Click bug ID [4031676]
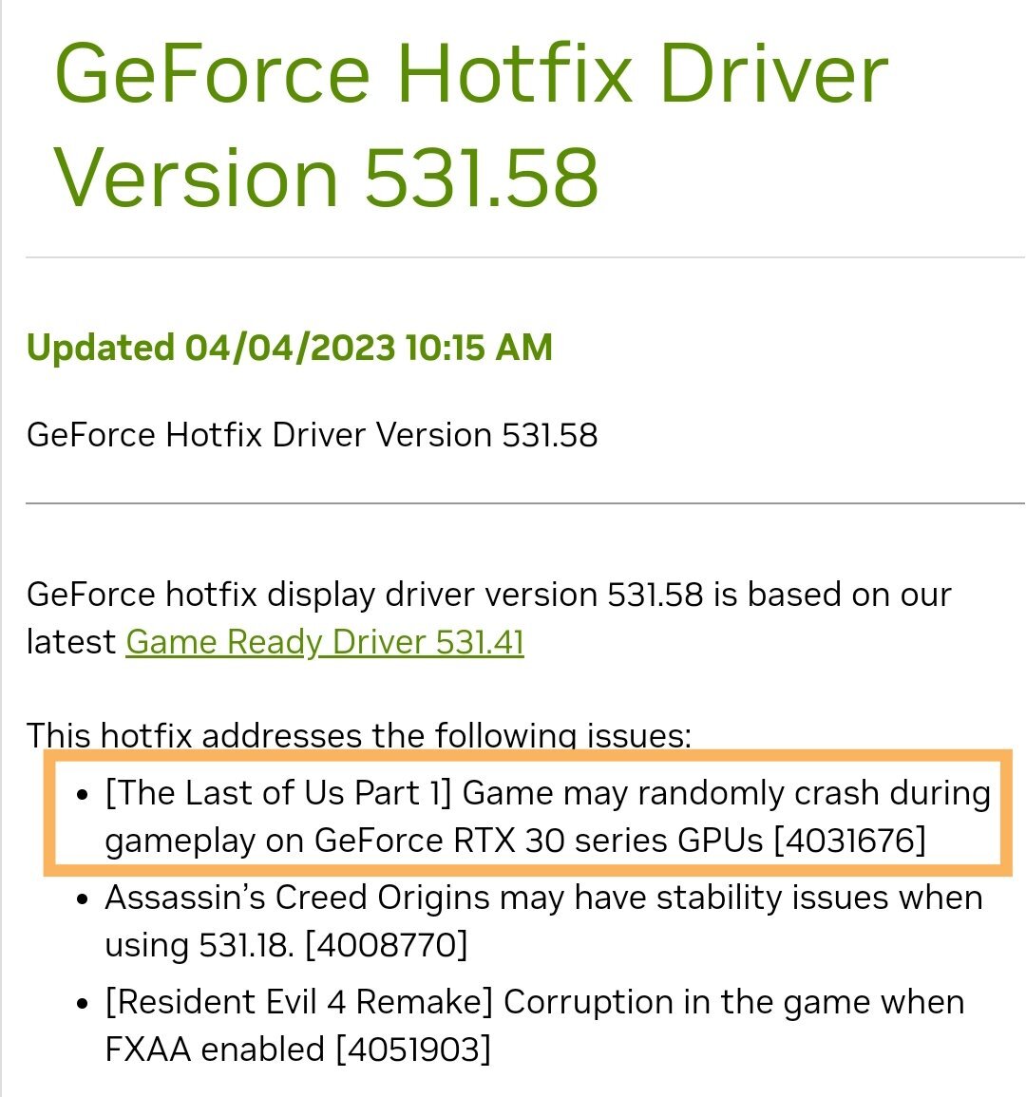The height and width of the screenshot is (1097, 1026). pos(849,841)
